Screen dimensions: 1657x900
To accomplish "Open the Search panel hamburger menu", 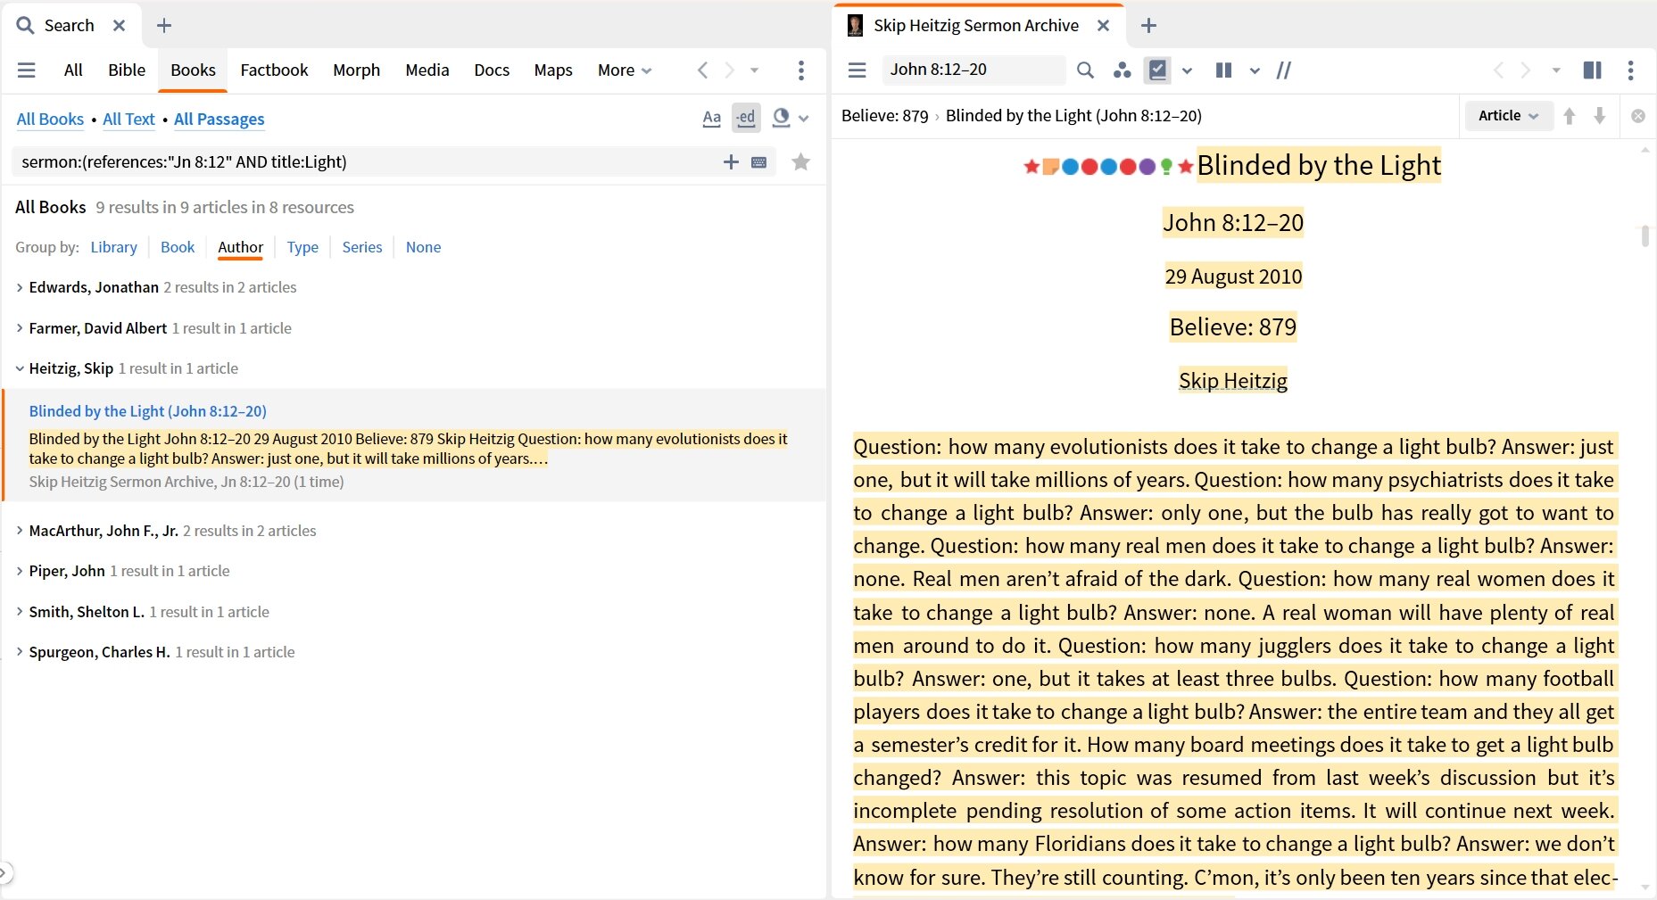I will (x=27, y=70).
